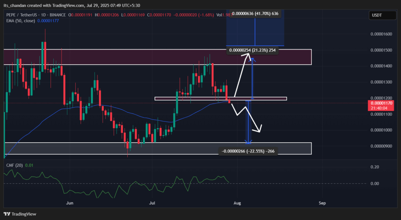The width and height of the screenshot is (401, 220).
Task: Select the low value L0.00001169
Action: (133, 15)
